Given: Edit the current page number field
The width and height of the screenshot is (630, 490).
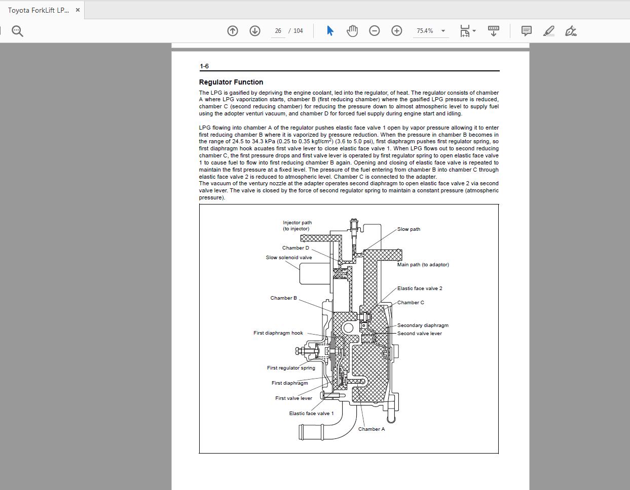Looking at the screenshot, I should [x=278, y=31].
